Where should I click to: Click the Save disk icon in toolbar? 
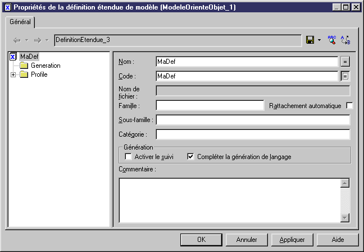310,40
